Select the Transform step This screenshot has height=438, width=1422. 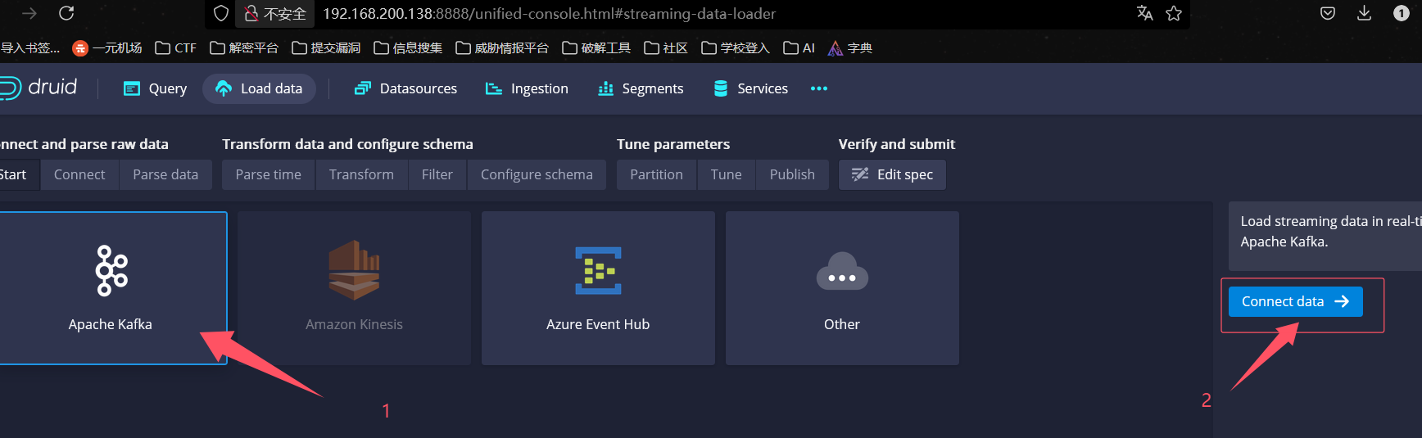pos(361,174)
